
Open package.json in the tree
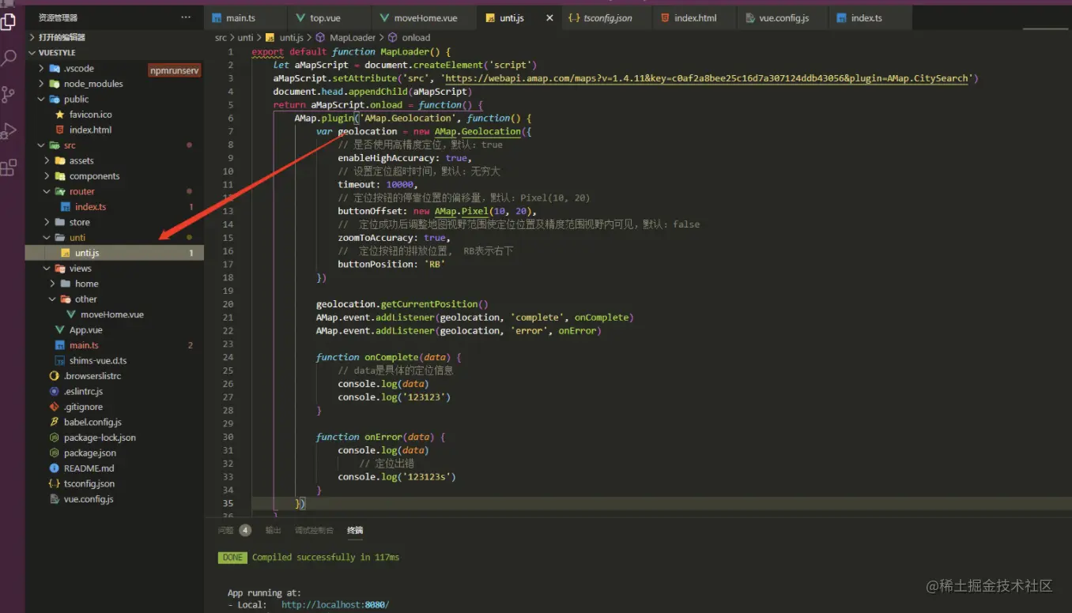[x=89, y=453]
